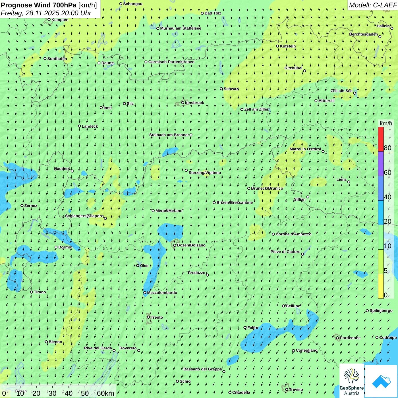Click the Zernez city label
Viewport: 398px width, 398px height.
31,206
